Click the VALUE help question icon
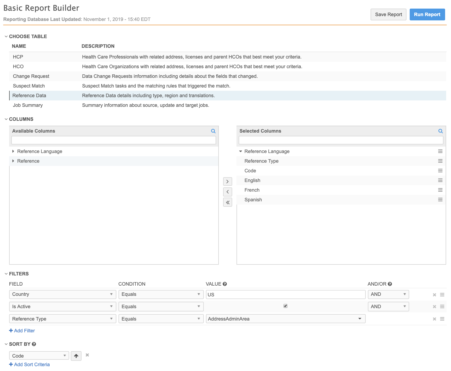 [x=225, y=284]
